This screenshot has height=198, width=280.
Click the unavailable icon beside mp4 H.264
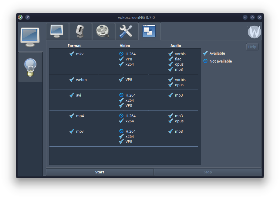click(x=121, y=116)
